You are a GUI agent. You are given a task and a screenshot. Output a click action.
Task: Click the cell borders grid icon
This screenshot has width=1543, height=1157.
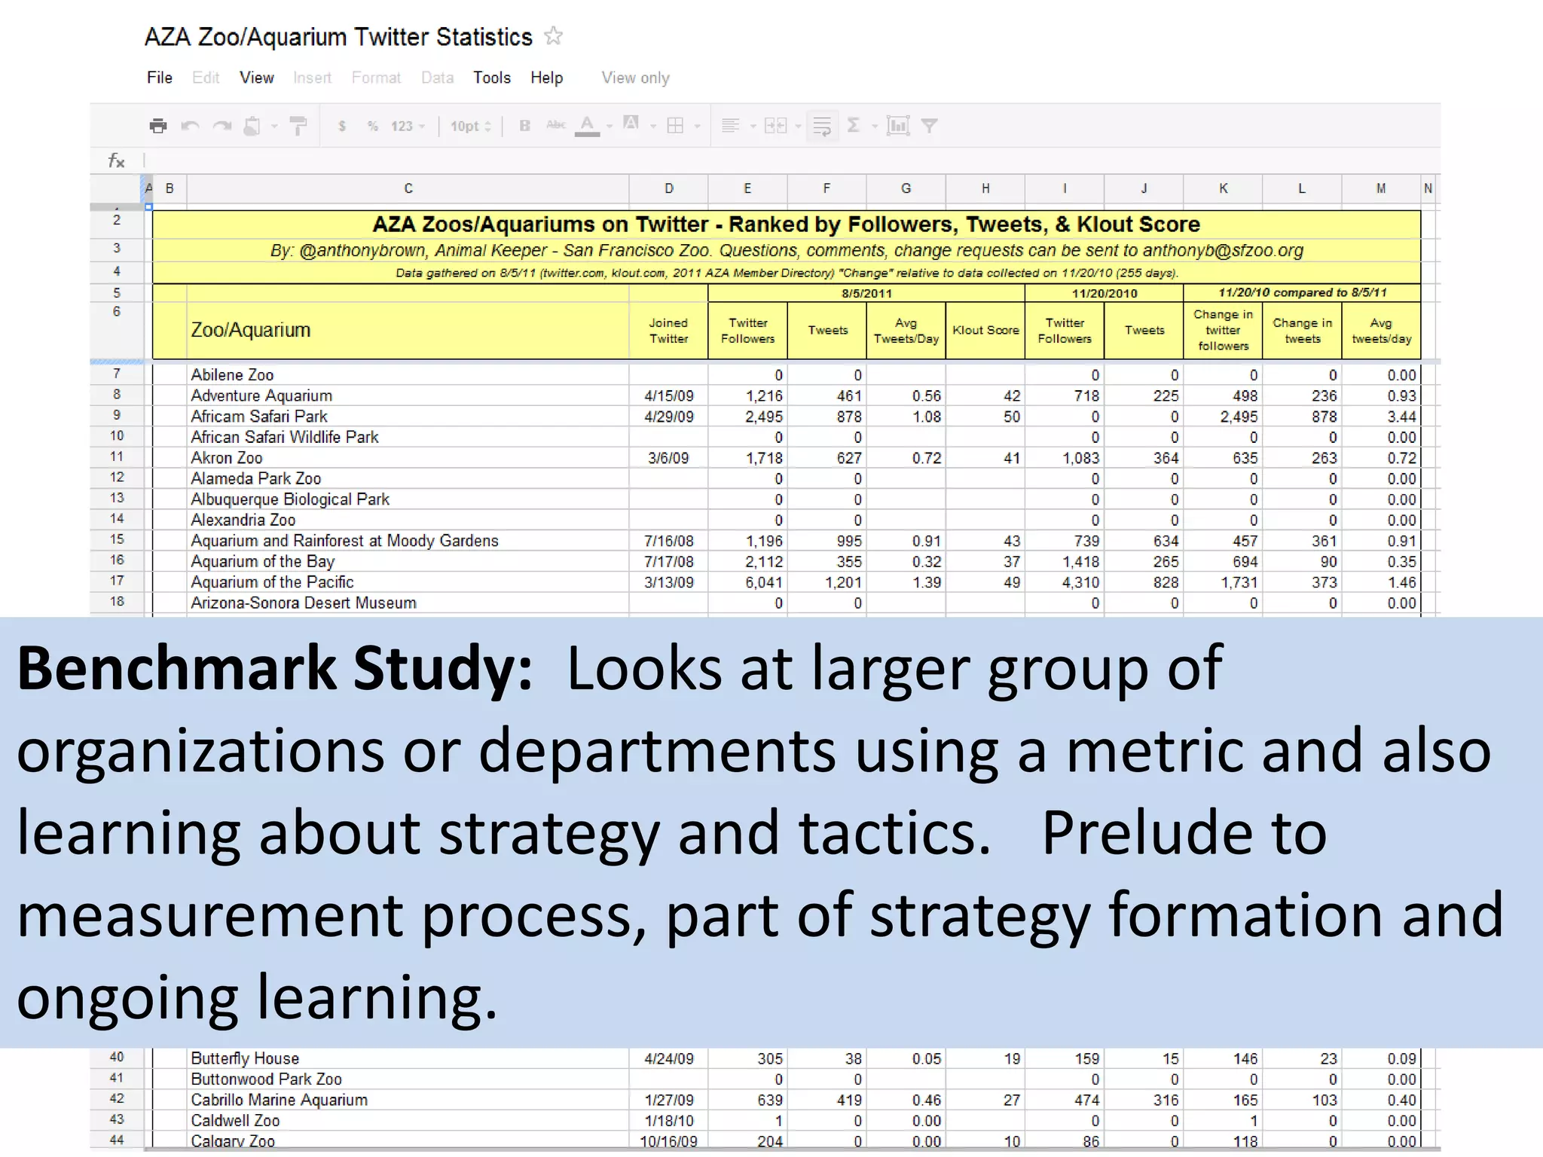click(676, 126)
